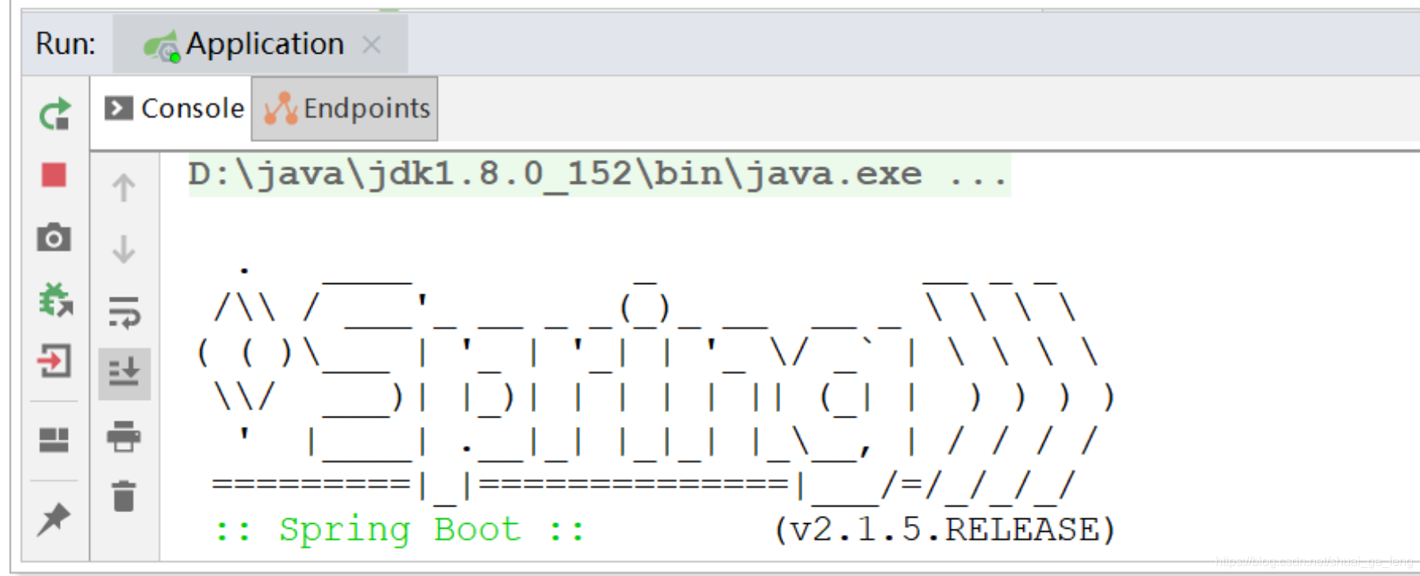
Task: Click the bug-arrow hot swap icon
Action: (x=54, y=300)
